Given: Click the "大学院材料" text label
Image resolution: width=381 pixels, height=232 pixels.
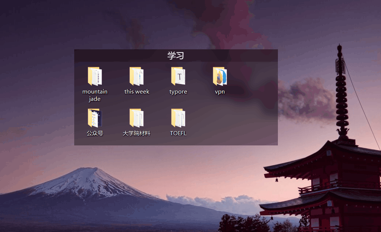Looking at the screenshot, I should (136, 133).
